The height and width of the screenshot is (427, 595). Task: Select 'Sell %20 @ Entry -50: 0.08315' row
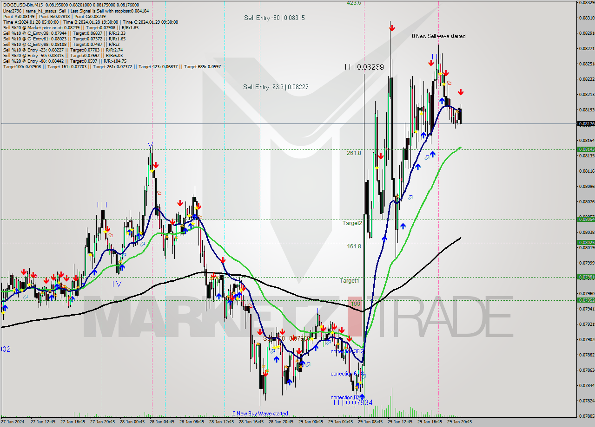[63, 55]
